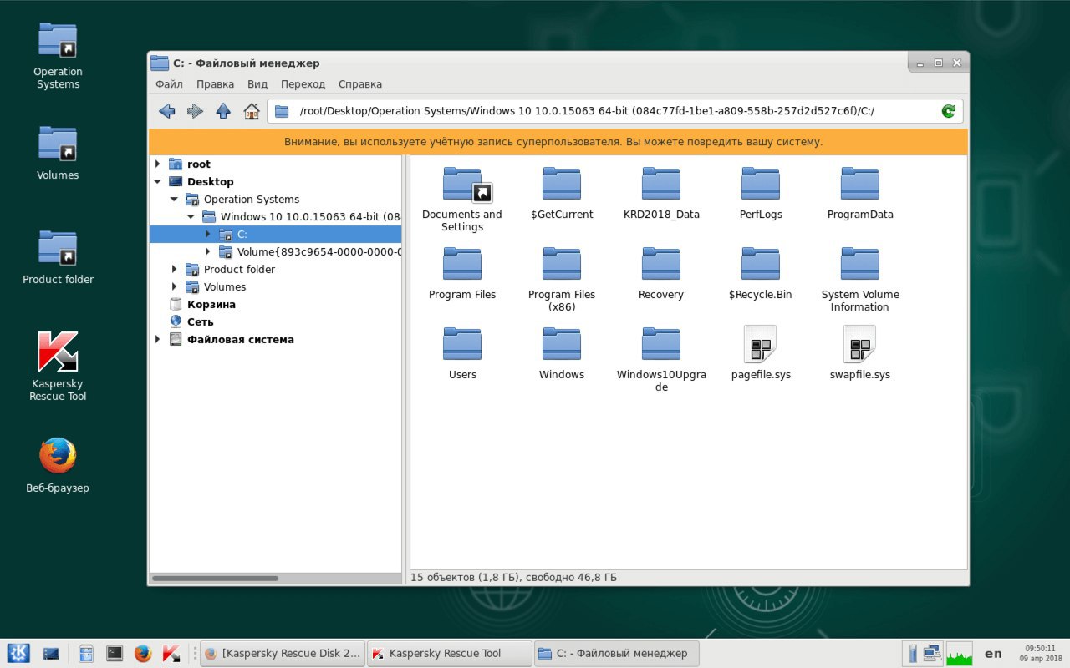Select the Recovery folder
This screenshot has height=668, width=1070.
pyautogui.click(x=660, y=274)
